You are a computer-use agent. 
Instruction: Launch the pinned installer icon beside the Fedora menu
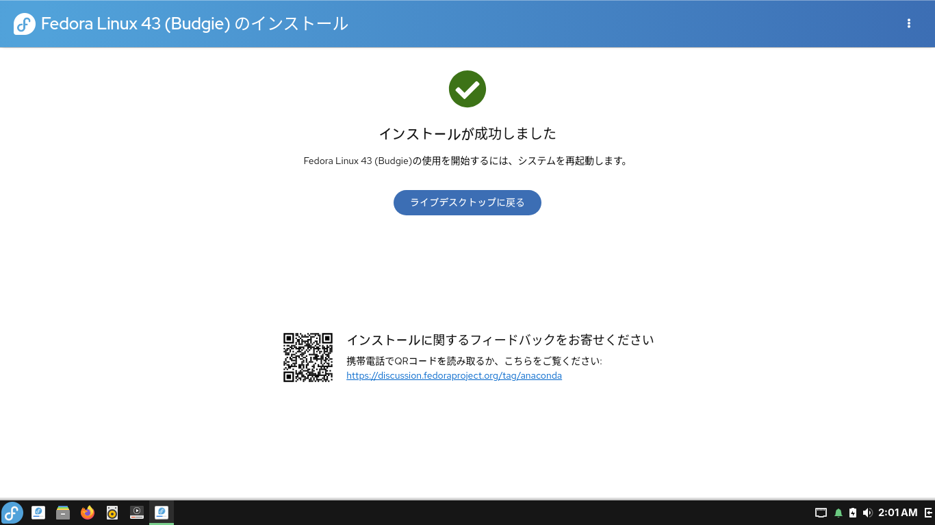[x=38, y=513]
